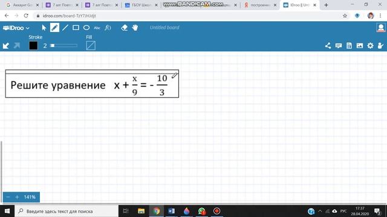Click the 141% zoom level
This screenshot has width=387, height=217.
[30, 197]
